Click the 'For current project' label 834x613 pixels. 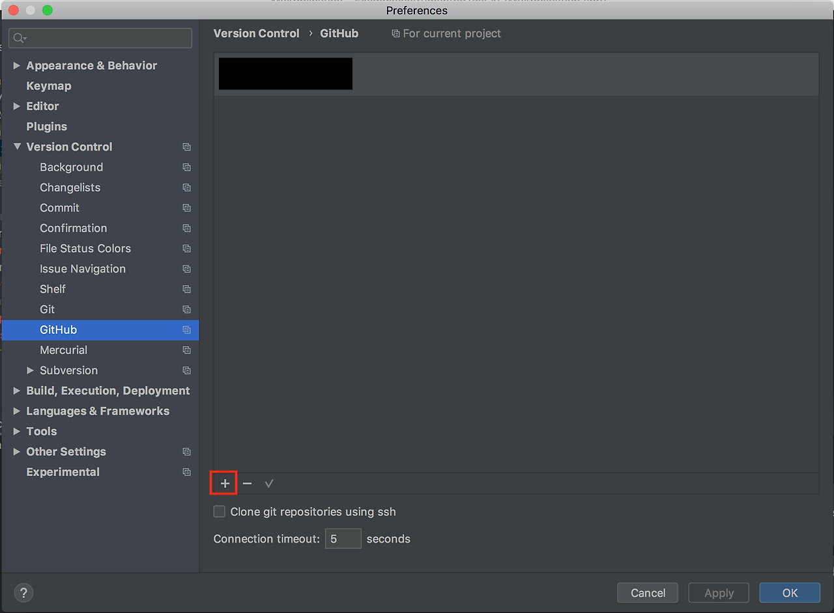point(452,33)
